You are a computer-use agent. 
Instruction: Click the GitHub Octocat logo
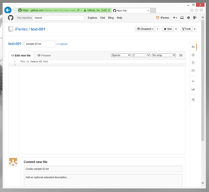pyautogui.click(x=11, y=18)
